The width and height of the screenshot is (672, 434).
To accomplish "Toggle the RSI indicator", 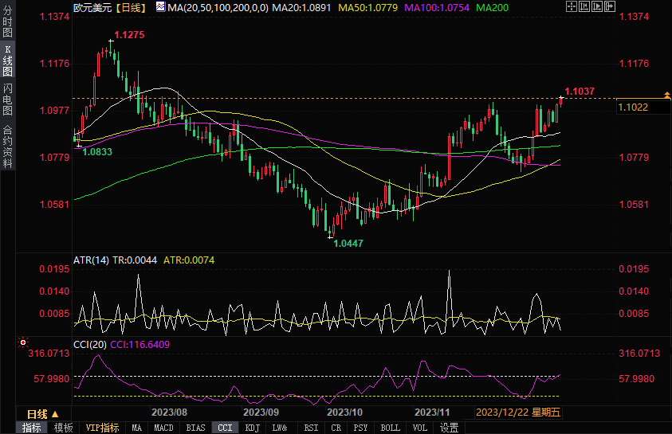I will tap(311, 428).
